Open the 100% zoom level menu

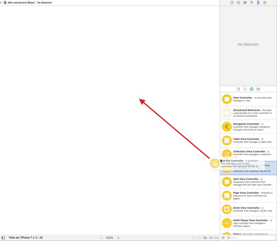(109, 238)
